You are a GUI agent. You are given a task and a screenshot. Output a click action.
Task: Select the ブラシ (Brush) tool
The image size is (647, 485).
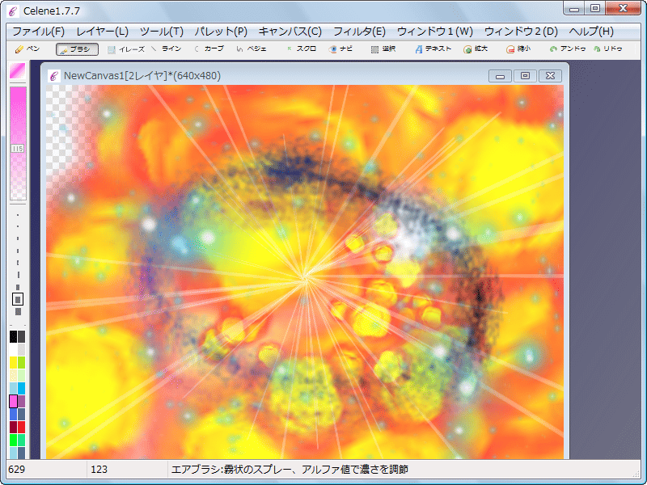[x=77, y=49]
